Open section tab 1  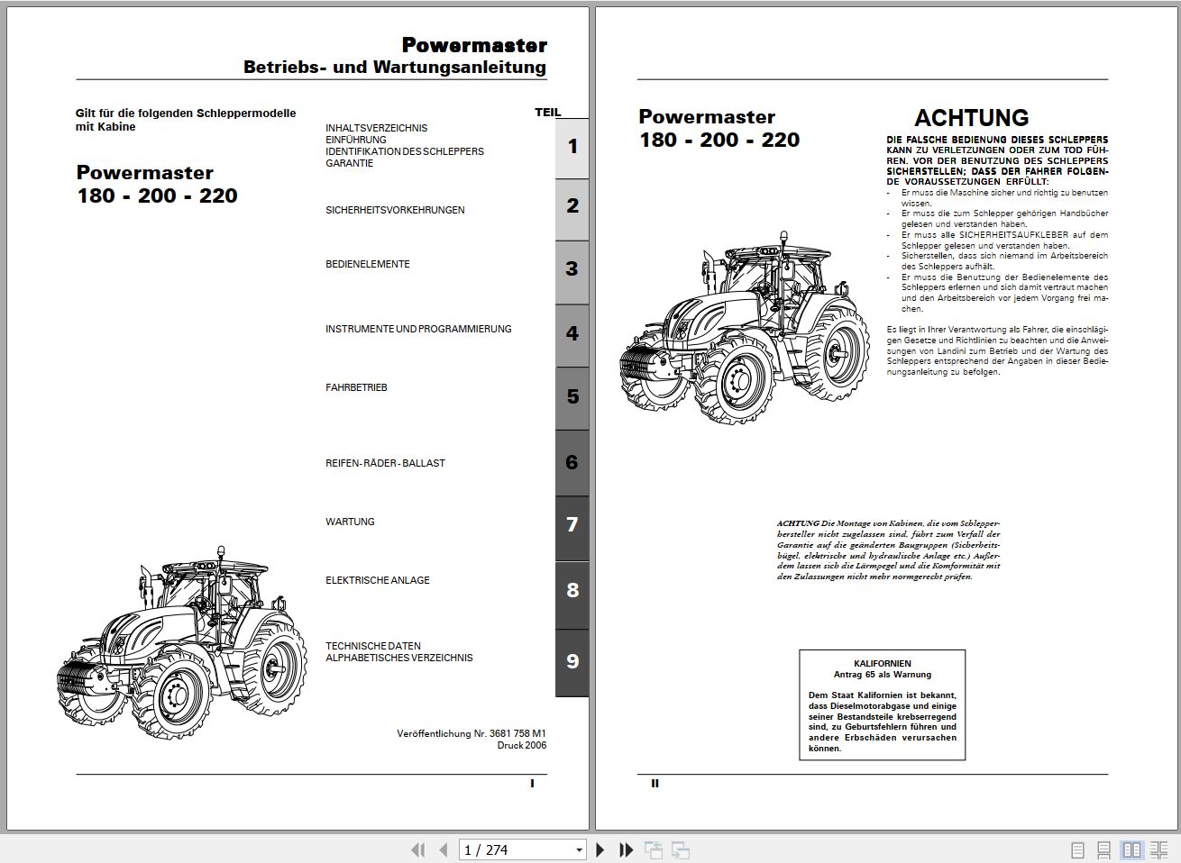[572, 147]
